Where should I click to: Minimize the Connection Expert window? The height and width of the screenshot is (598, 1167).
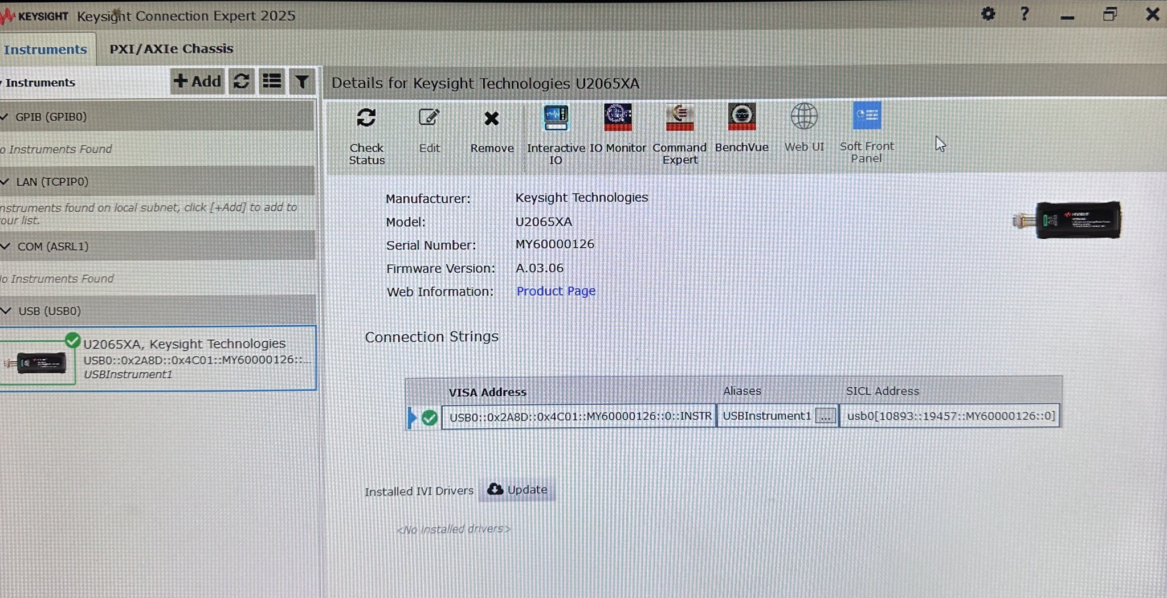1067,17
